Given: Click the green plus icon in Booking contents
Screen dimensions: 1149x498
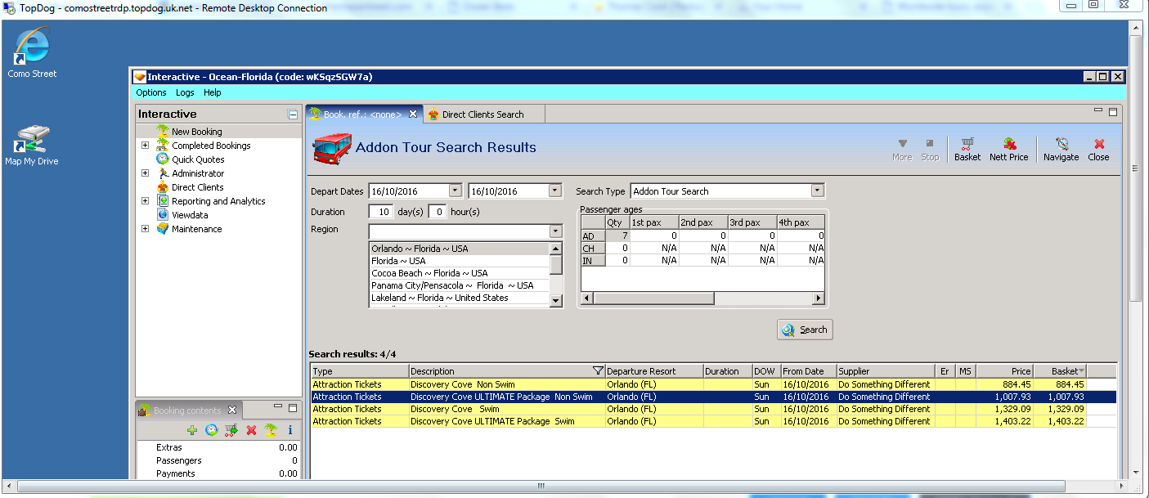Looking at the screenshot, I should tap(192, 430).
